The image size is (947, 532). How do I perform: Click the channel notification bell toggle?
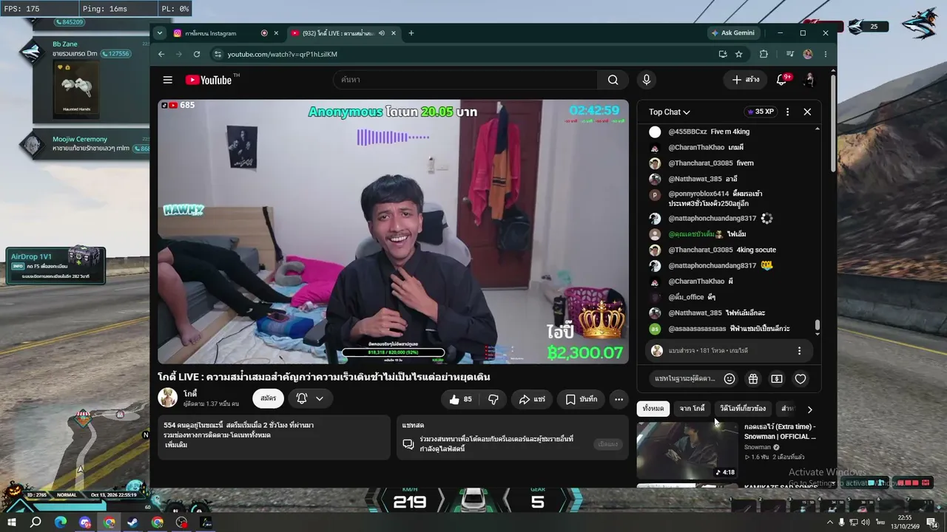(310, 399)
